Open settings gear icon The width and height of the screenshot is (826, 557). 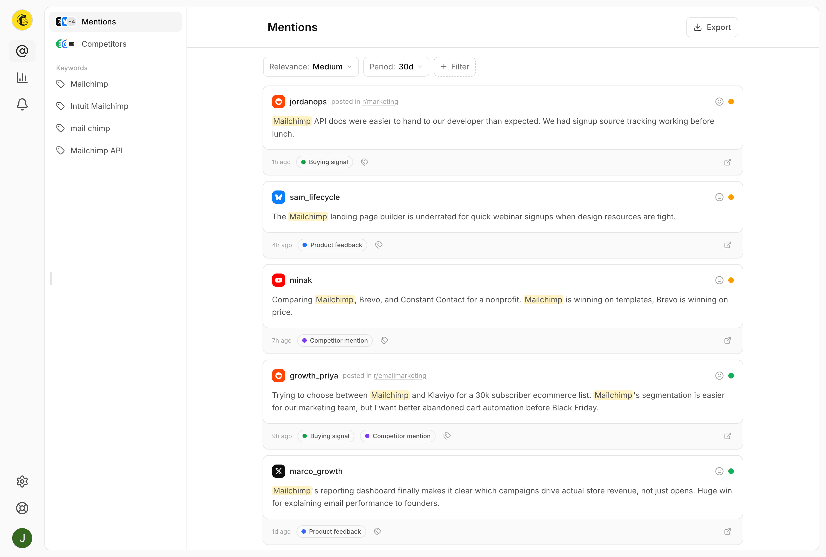pyautogui.click(x=22, y=482)
